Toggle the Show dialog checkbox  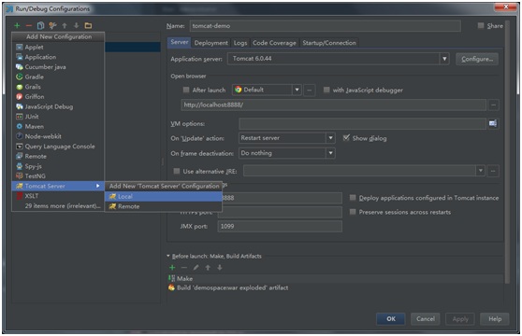(346, 138)
